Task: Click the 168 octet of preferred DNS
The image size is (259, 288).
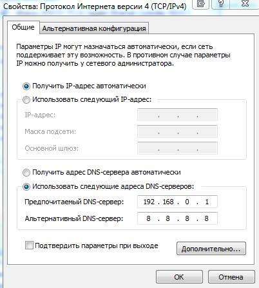Action: point(168,202)
